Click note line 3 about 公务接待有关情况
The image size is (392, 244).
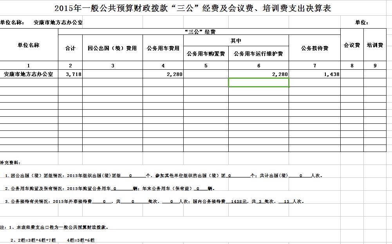[154, 201]
